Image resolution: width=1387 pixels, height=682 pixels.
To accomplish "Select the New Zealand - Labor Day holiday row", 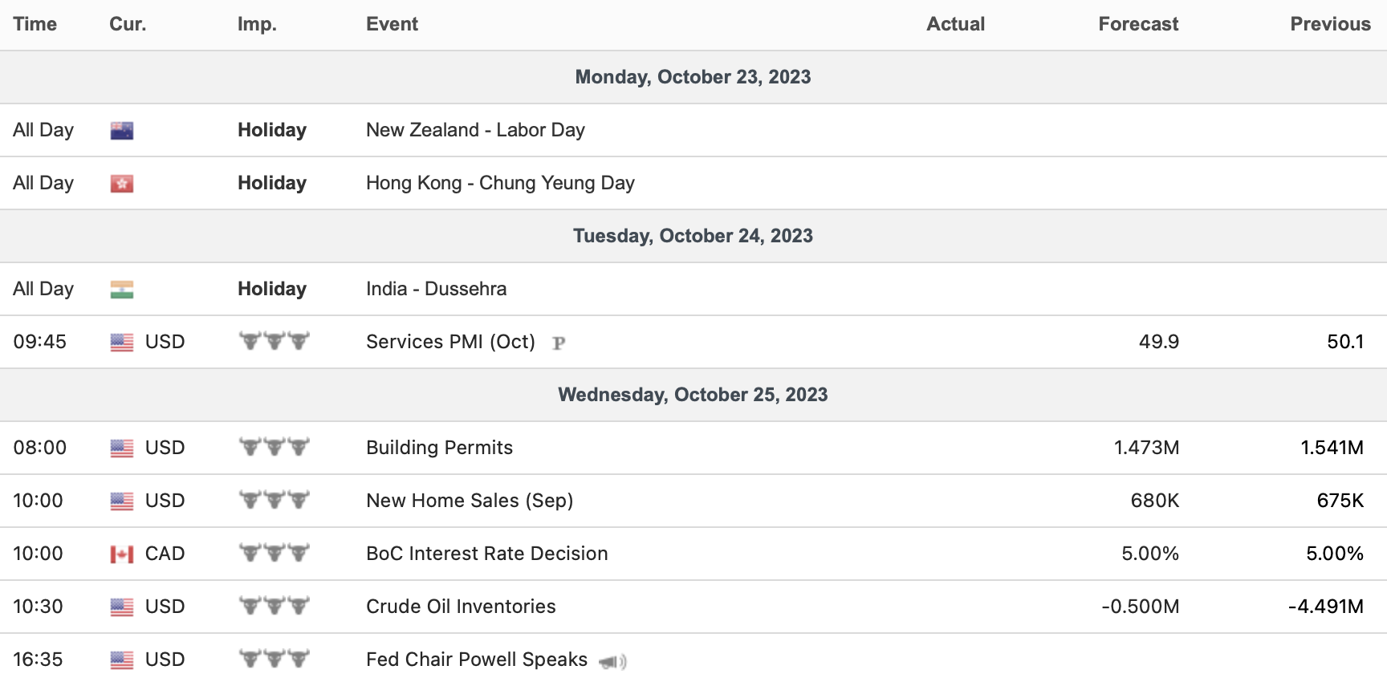I will coord(475,130).
